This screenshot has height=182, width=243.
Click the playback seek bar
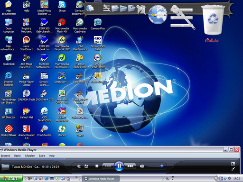[119, 159]
